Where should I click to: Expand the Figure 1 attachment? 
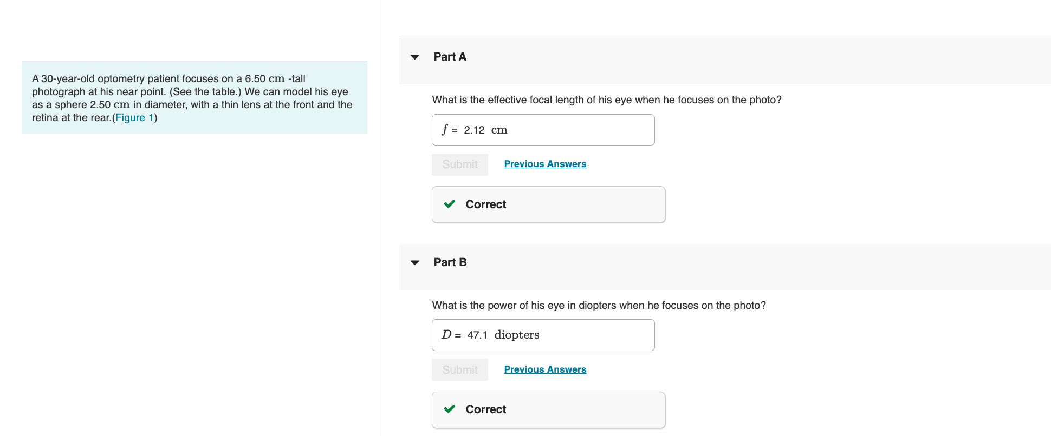click(x=134, y=117)
